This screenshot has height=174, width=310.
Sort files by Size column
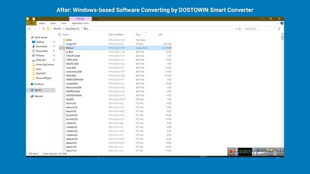coord(160,34)
